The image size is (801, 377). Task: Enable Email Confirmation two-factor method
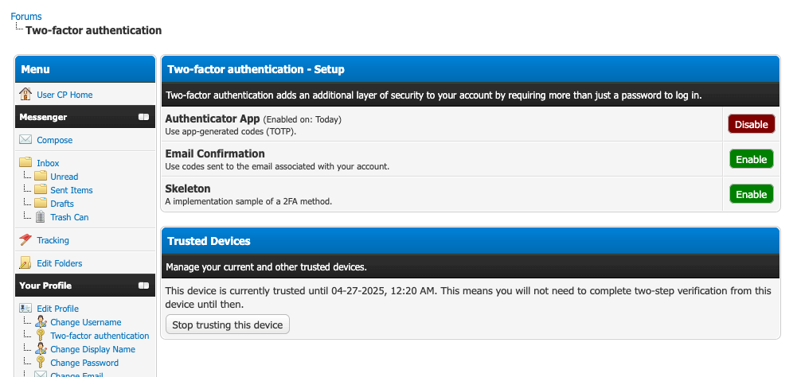[x=751, y=159]
